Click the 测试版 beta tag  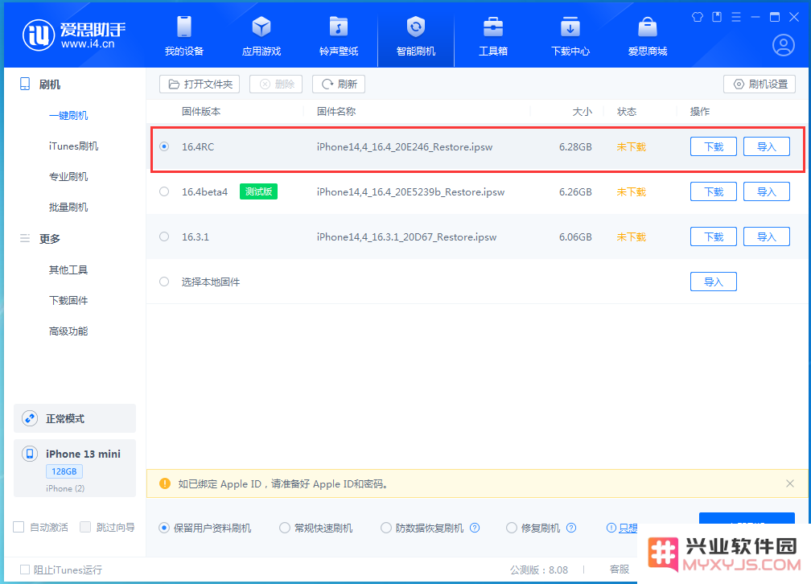coord(258,191)
